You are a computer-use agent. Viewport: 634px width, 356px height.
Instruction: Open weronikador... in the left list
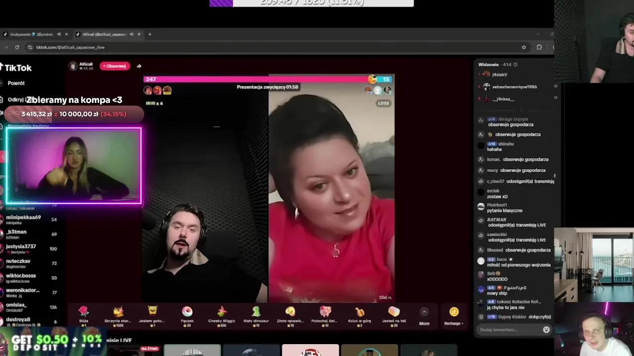click(x=31, y=292)
